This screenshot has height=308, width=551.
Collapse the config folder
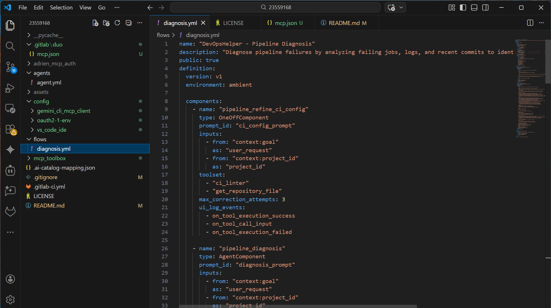coord(41,101)
